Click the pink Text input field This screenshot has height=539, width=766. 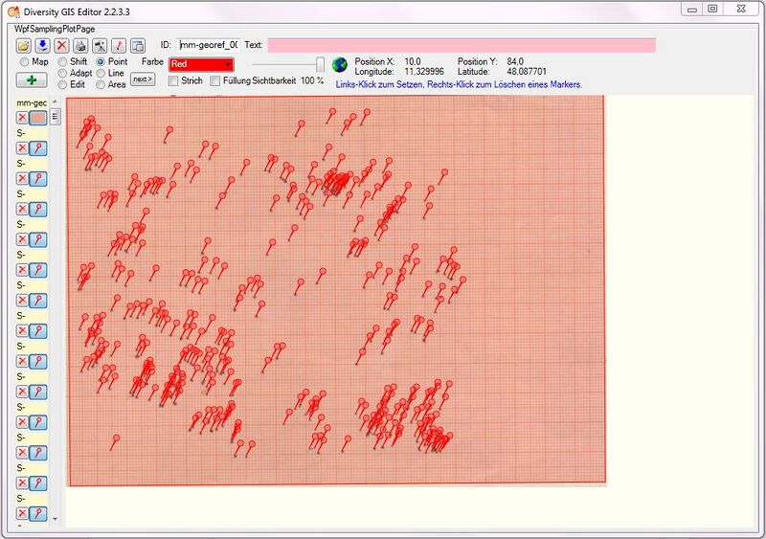[462, 45]
